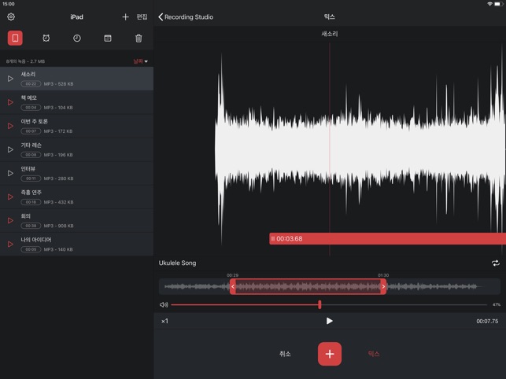Select the 회의 recording title
The height and width of the screenshot is (379, 506).
(x=25, y=215)
